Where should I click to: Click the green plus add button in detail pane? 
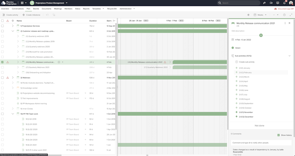[x=261, y=35]
